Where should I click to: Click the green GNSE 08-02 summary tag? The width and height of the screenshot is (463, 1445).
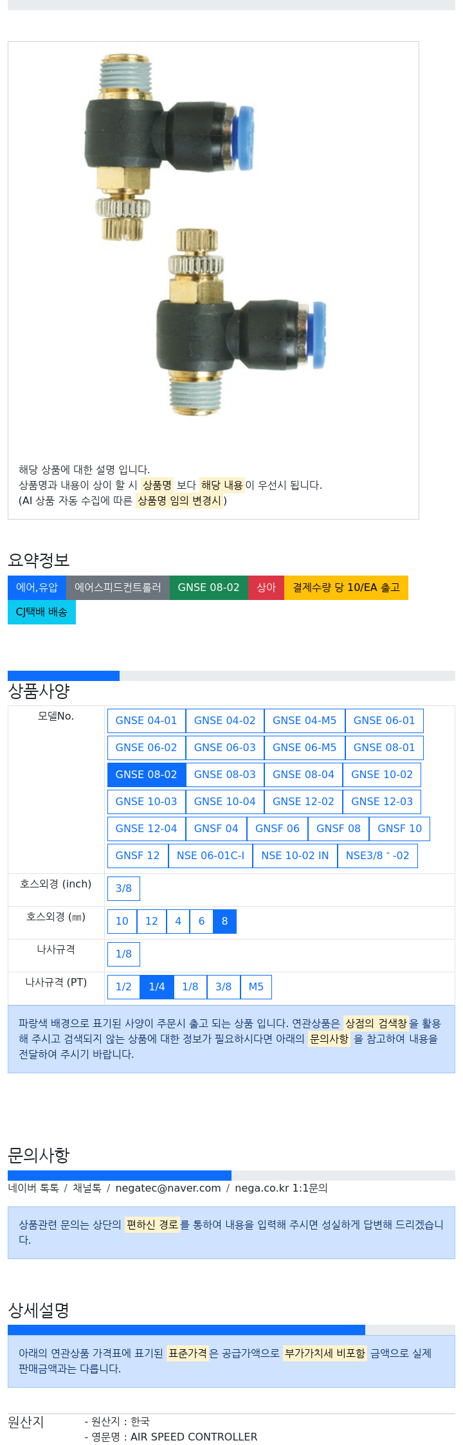point(208,588)
